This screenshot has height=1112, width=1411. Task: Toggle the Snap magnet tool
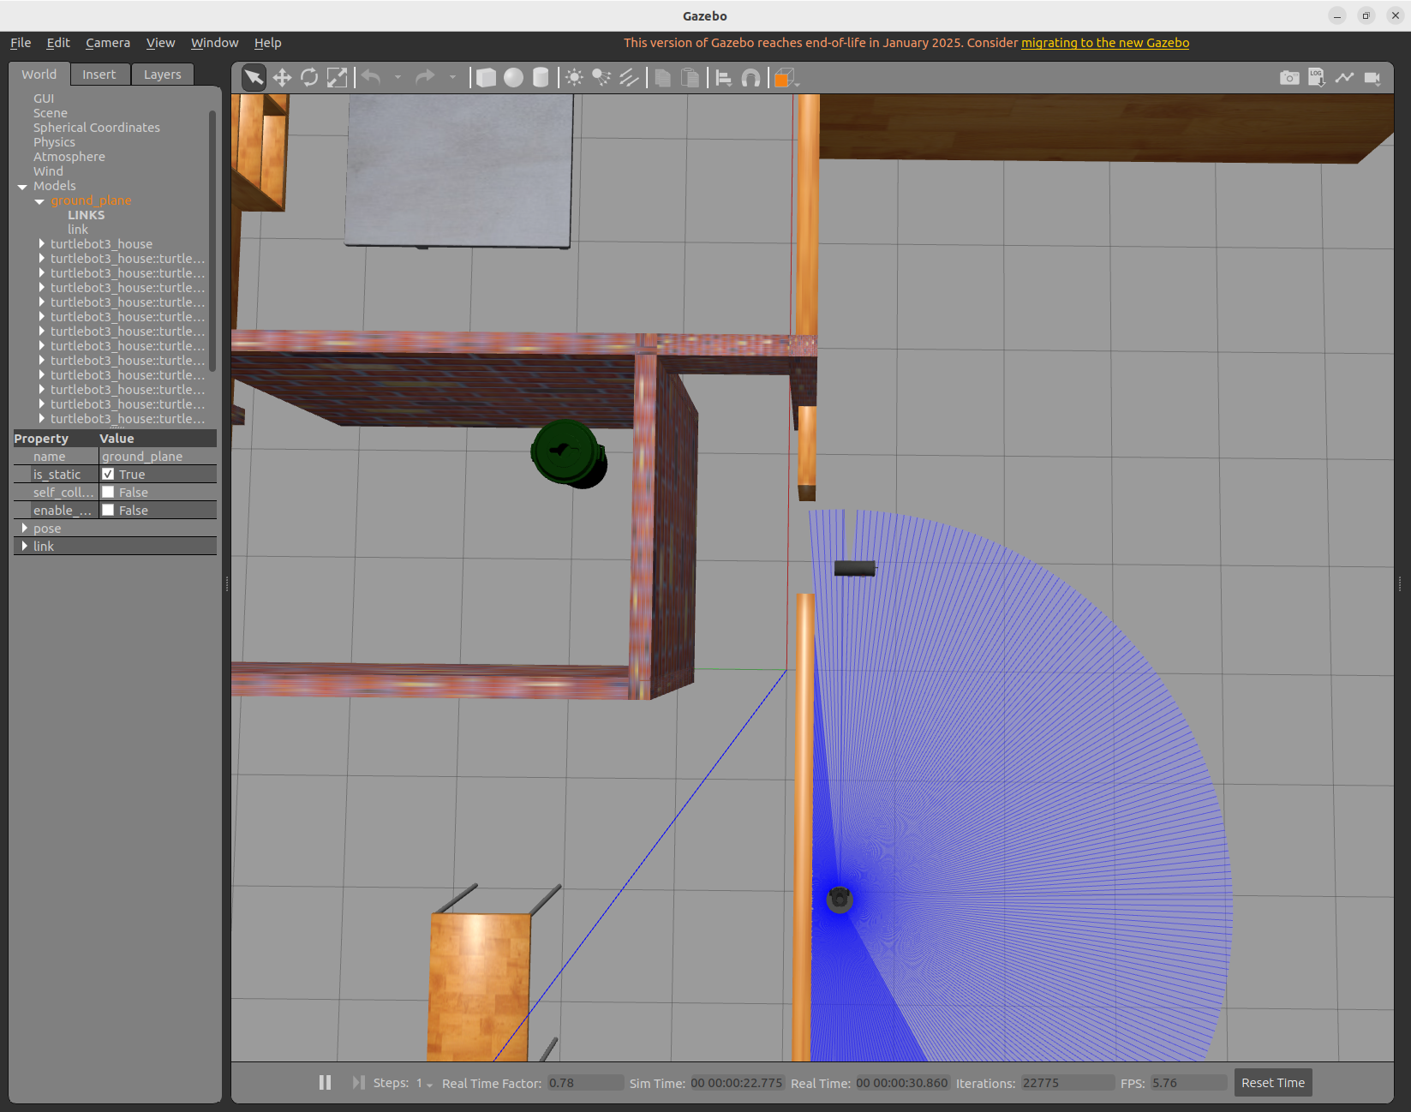coord(750,78)
